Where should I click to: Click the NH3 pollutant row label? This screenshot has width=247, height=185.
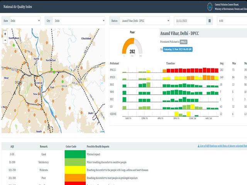[112, 92]
